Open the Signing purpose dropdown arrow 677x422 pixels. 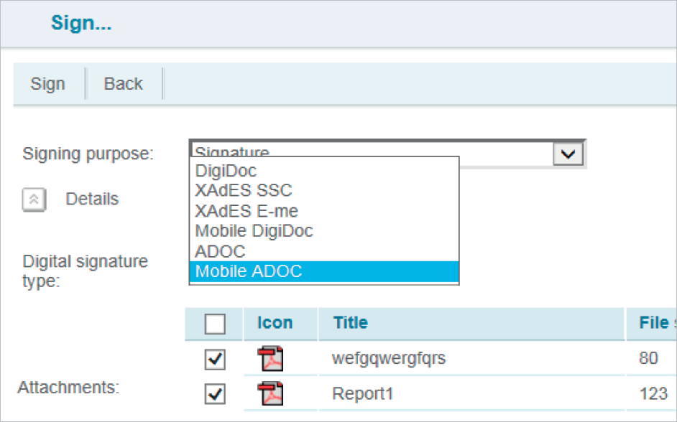[568, 154]
